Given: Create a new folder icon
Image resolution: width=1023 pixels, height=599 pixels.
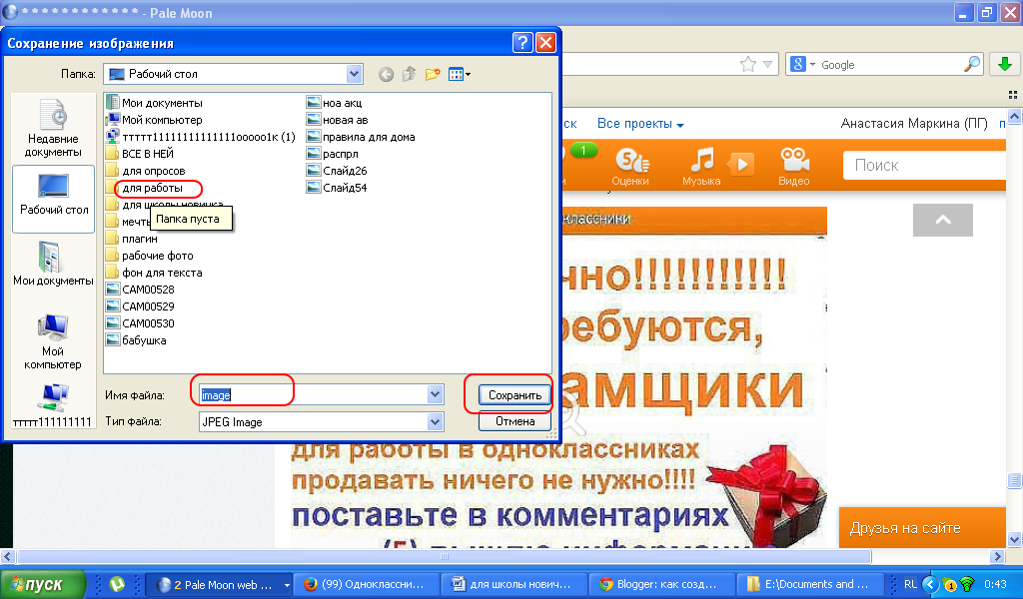Looking at the screenshot, I should click(432, 74).
